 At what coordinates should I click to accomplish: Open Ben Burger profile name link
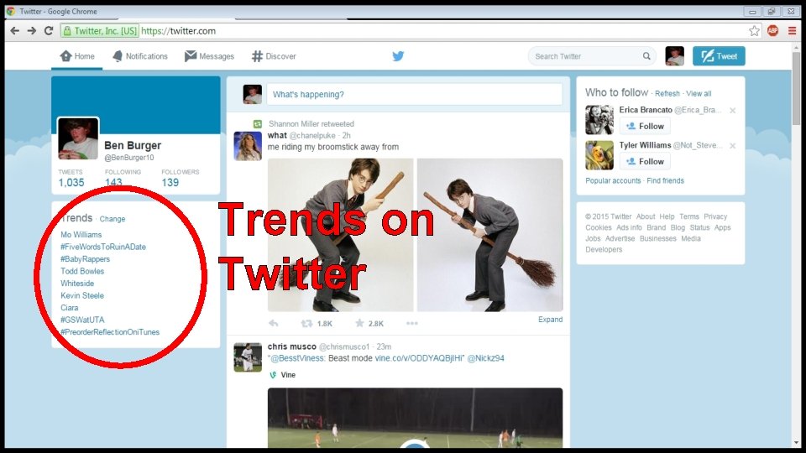(x=133, y=145)
